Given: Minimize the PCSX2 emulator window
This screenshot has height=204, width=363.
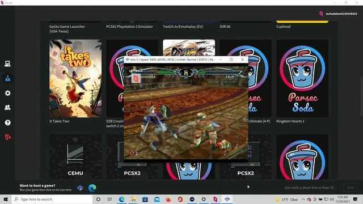Looking at the screenshot, I should 221,59.
